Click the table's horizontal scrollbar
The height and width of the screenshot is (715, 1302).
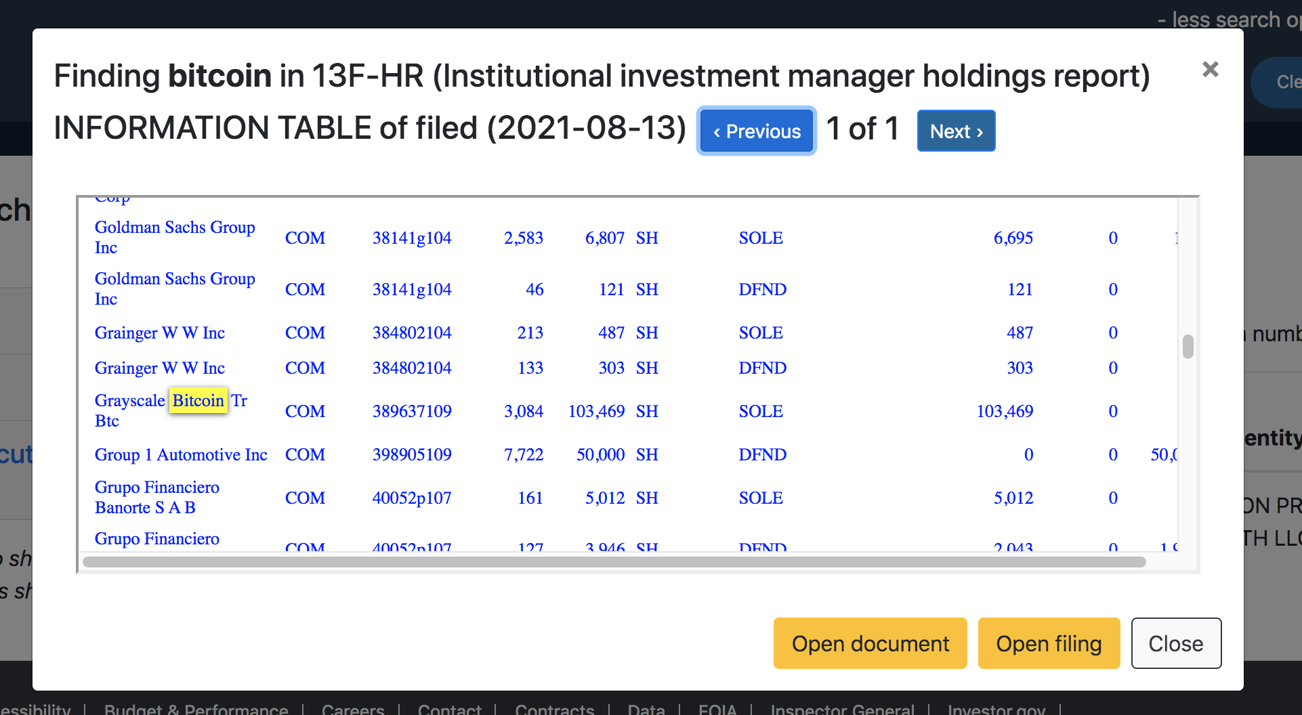click(x=614, y=562)
